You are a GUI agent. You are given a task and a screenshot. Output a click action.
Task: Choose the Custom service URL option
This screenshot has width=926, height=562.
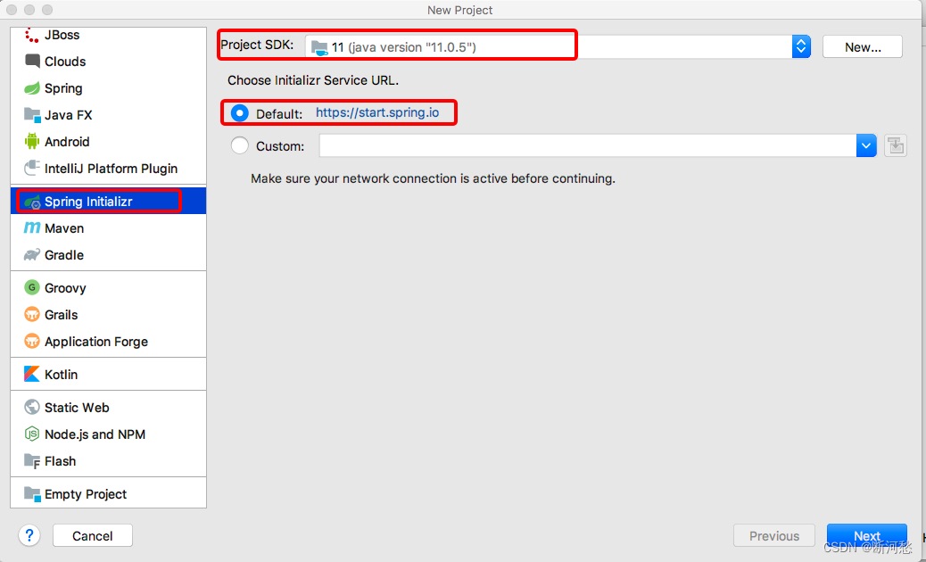[x=239, y=145]
